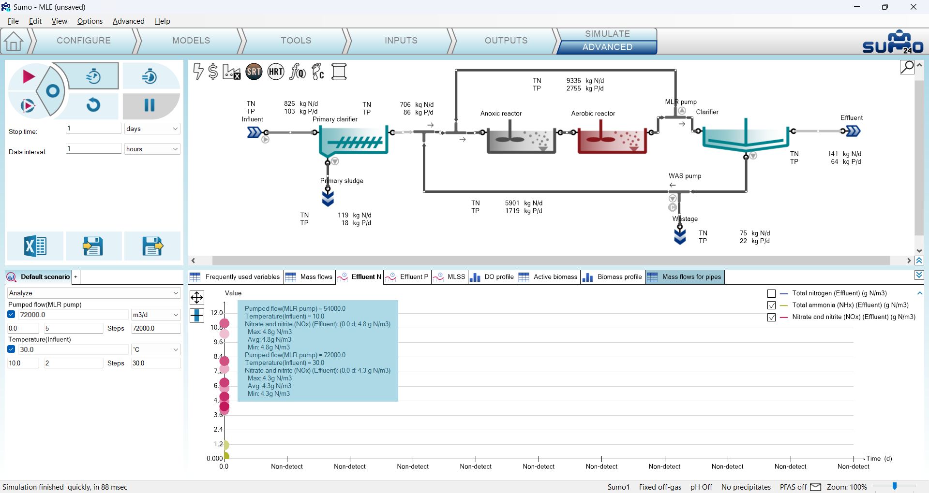Add a new scenario with the plus button
The width and height of the screenshot is (929, 493).
pos(75,277)
